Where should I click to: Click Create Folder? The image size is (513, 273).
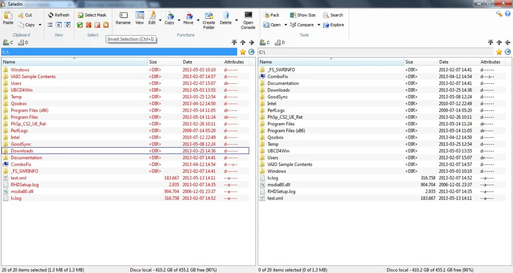209,20
